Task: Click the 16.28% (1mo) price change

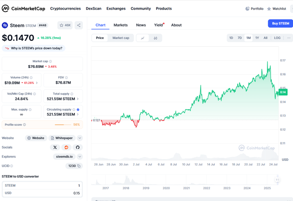Action: [x=49, y=38]
